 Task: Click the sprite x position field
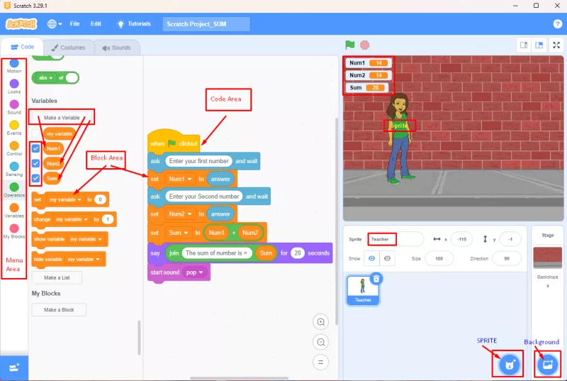462,239
